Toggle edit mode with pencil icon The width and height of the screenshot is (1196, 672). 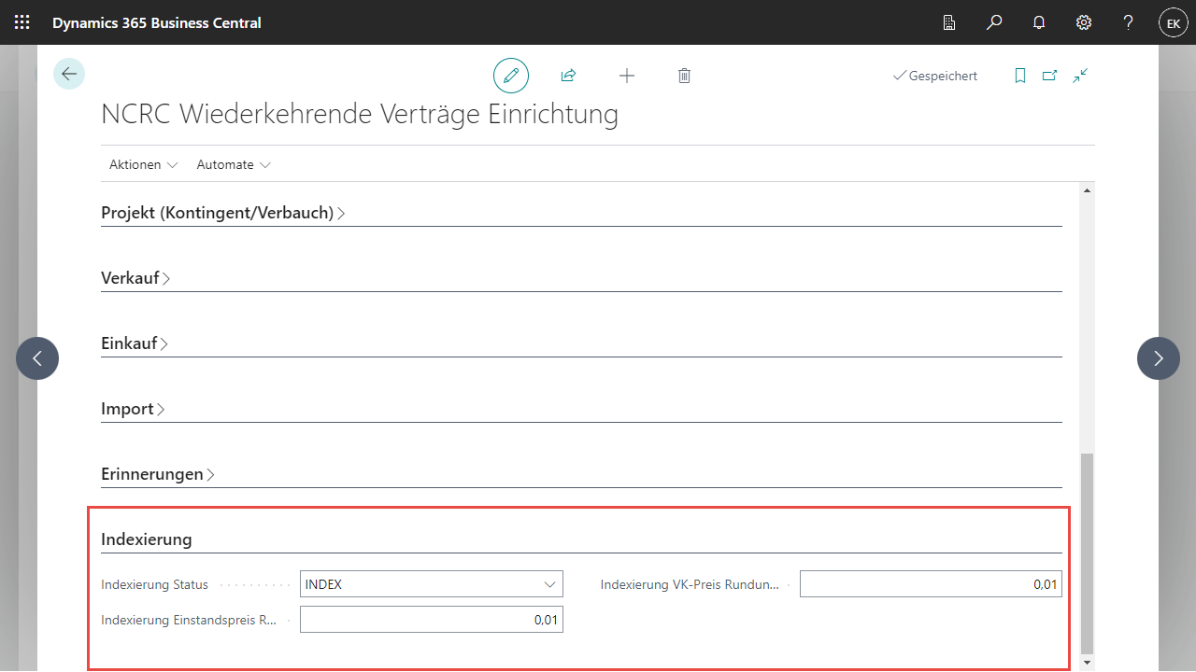[511, 76]
